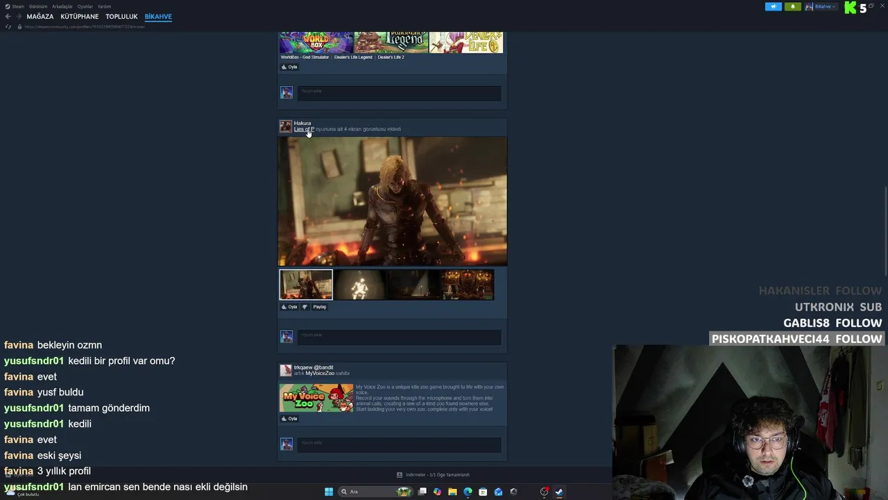Click the comment box under the Lies of P post
This screenshot has height=500, width=888.
[399, 337]
